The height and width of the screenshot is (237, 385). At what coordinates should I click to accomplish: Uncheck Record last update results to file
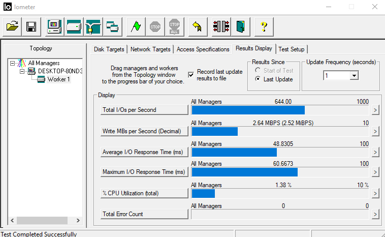pyautogui.click(x=191, y=75)
